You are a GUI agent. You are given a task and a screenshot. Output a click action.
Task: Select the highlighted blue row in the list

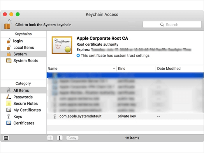coord(125,75)
